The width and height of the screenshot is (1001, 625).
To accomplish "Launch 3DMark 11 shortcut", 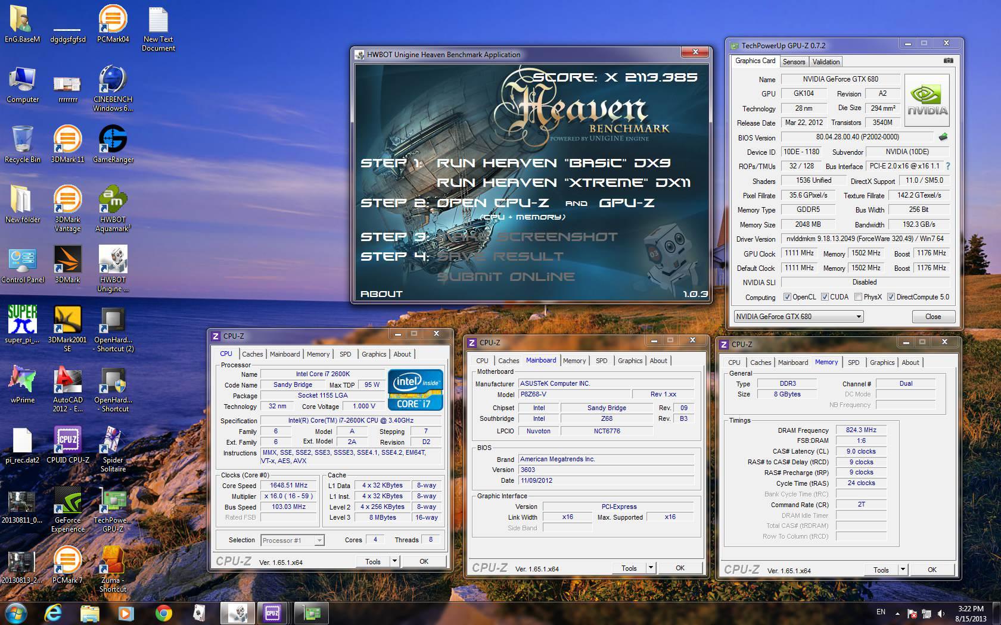I will click(67, 145).
